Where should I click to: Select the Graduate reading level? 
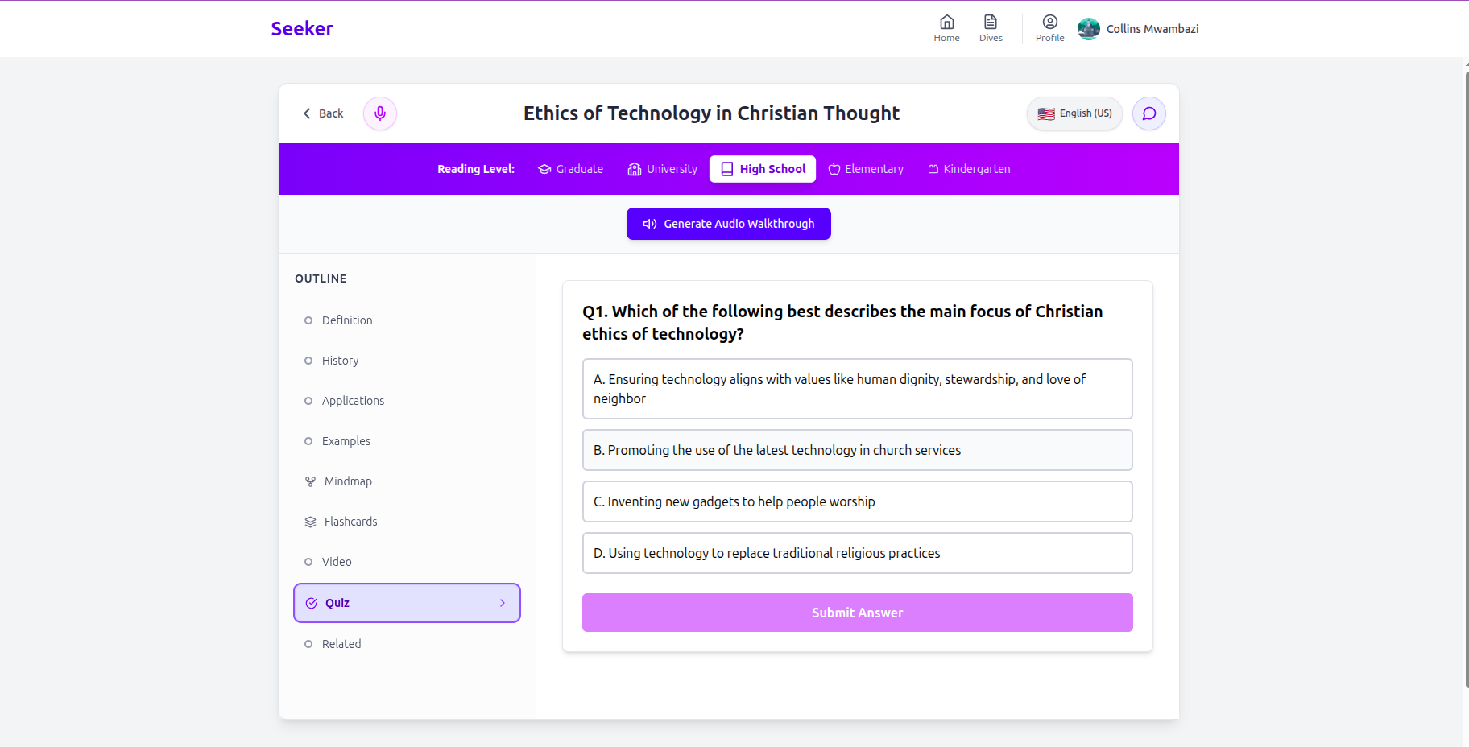tap(570, 169)
